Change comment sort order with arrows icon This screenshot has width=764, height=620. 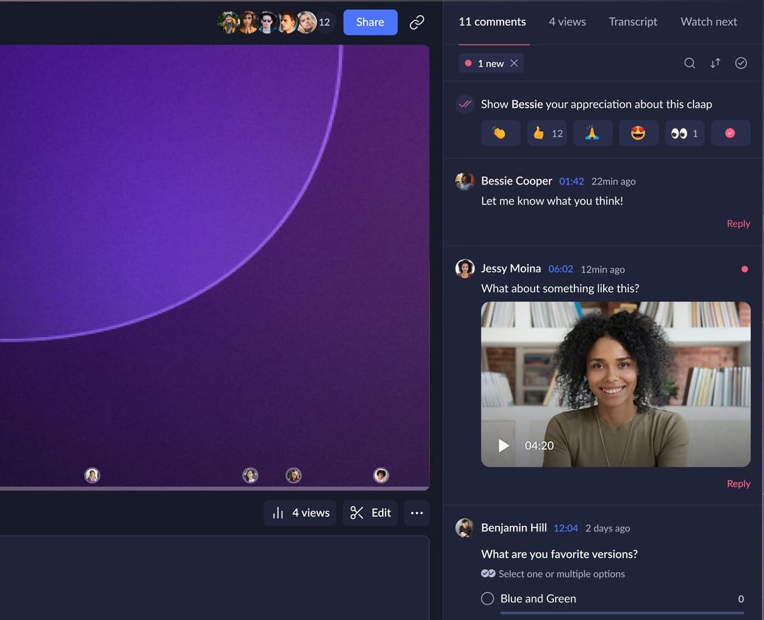[x=715, y=63]
